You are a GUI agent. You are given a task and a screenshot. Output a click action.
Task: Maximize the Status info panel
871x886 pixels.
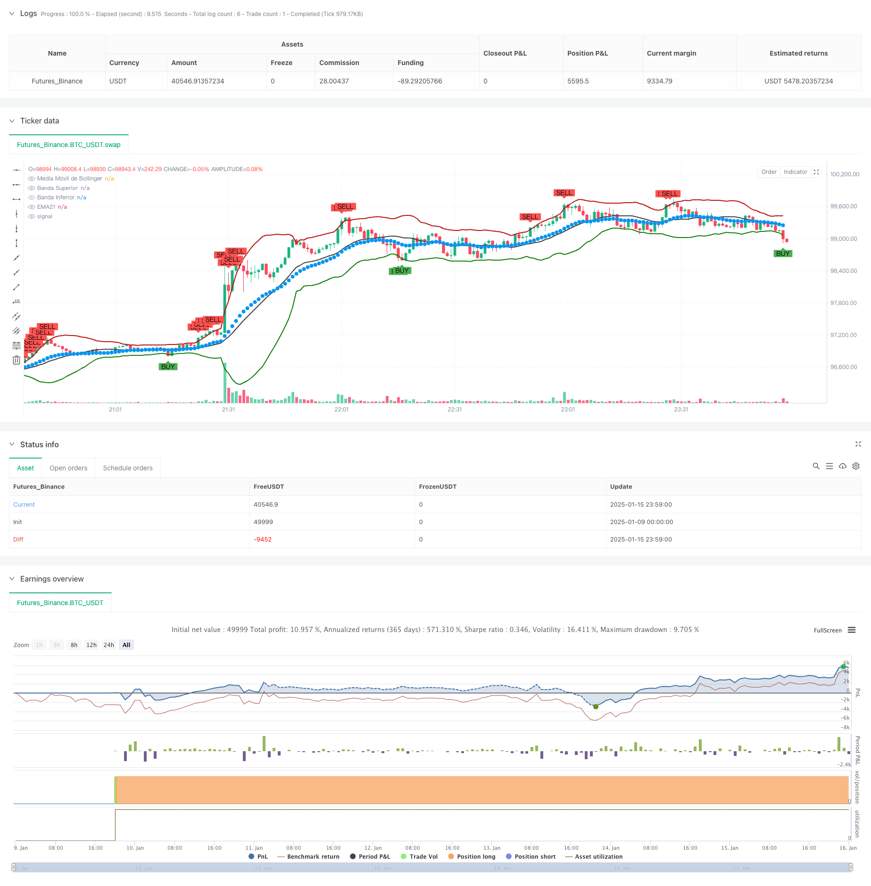[858, 444]
